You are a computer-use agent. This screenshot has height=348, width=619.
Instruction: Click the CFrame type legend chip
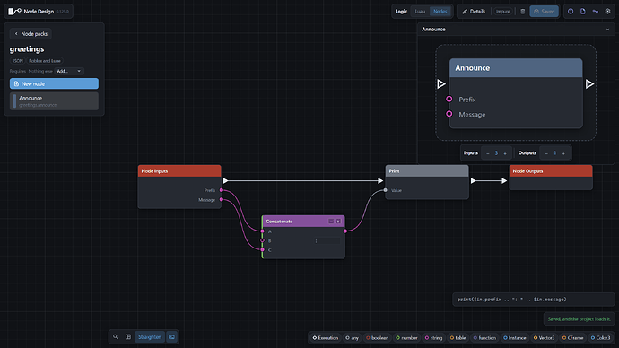click(573, 338)
